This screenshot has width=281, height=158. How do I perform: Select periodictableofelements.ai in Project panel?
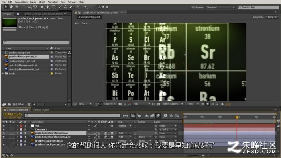23,65
